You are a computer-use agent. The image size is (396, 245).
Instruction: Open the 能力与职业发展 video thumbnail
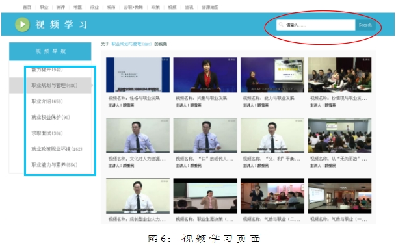(272, 75)
